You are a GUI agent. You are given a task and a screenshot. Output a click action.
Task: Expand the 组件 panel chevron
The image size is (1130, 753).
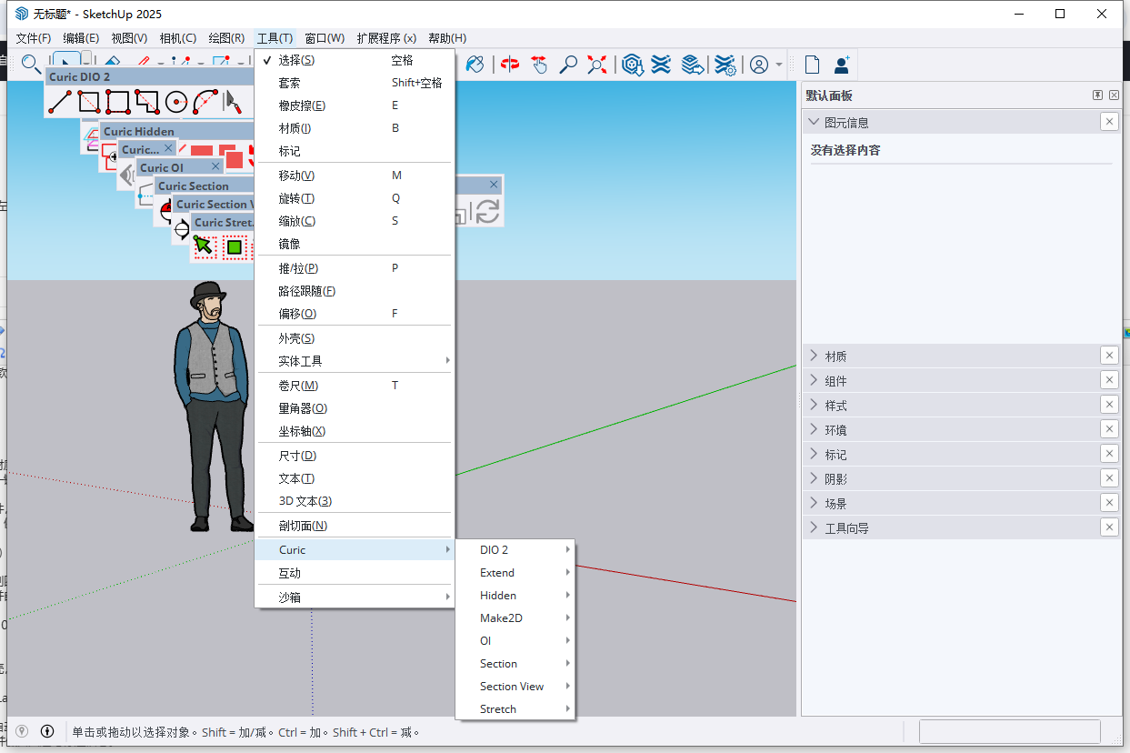click(814, 380)
